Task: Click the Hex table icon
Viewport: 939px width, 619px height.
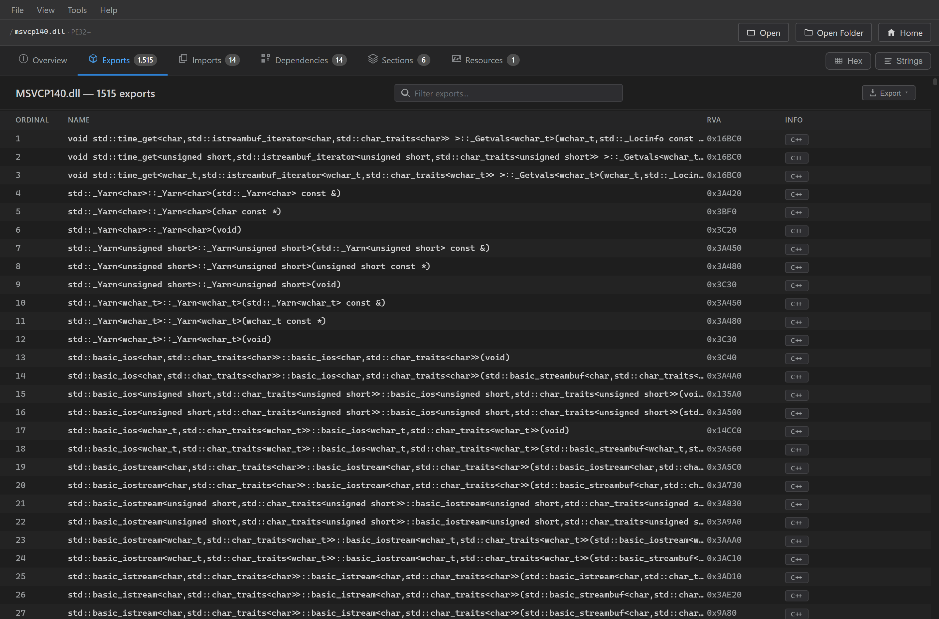Action: click(839, 61)
